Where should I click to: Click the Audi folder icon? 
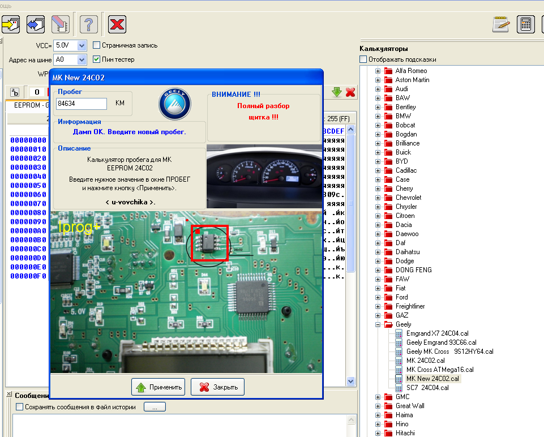(388, 89)
